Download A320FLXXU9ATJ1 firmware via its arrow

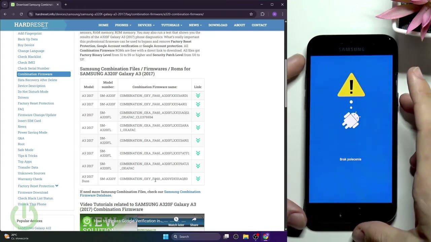pos(198,166)
